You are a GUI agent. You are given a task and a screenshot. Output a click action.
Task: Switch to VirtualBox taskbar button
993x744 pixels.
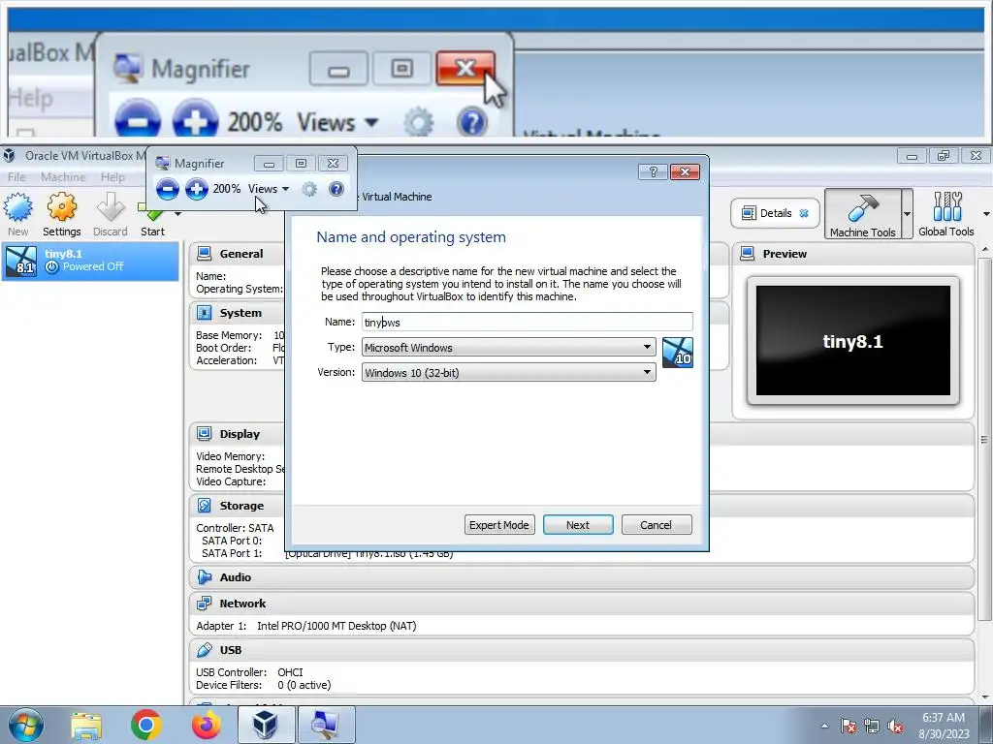pos(266,725)
